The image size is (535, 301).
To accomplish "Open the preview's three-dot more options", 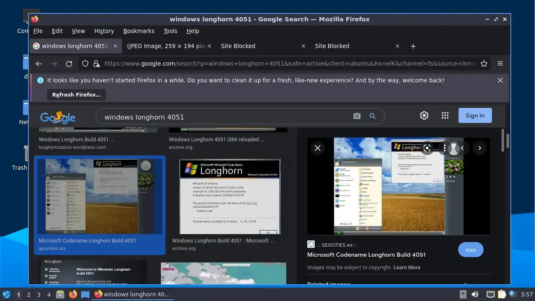I will point(445,148).
